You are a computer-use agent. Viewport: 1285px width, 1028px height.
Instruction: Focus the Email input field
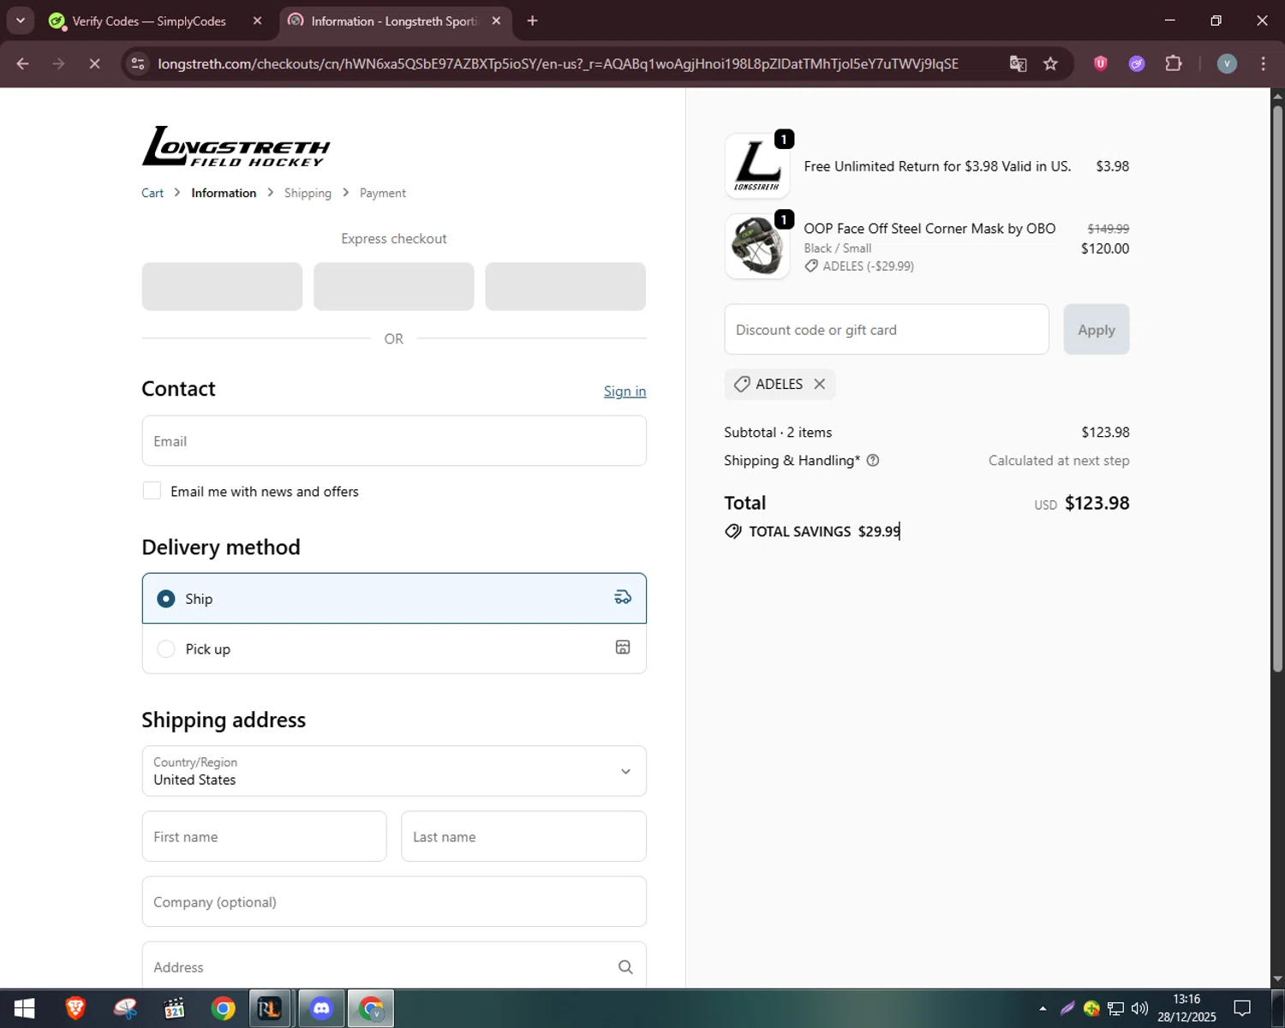(394, 441)
